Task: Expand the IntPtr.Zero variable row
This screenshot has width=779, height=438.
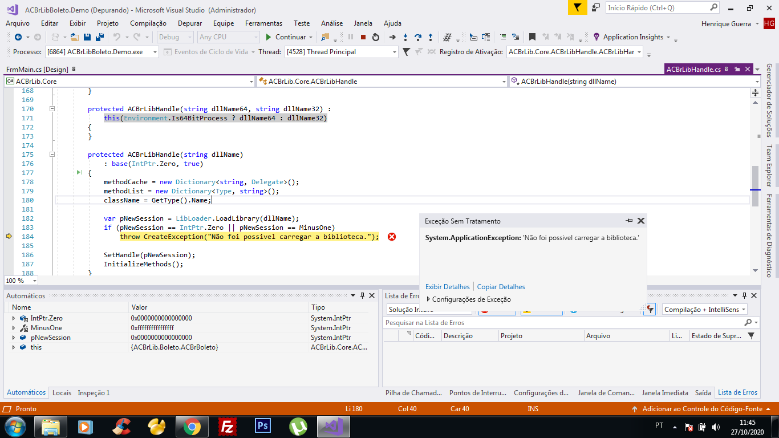Action: [14, 318]
